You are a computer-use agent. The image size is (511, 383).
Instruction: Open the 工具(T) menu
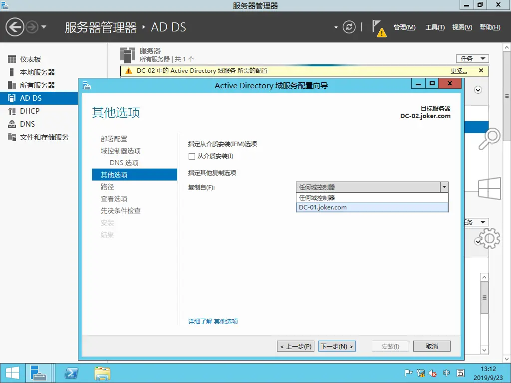coord(435,27)
